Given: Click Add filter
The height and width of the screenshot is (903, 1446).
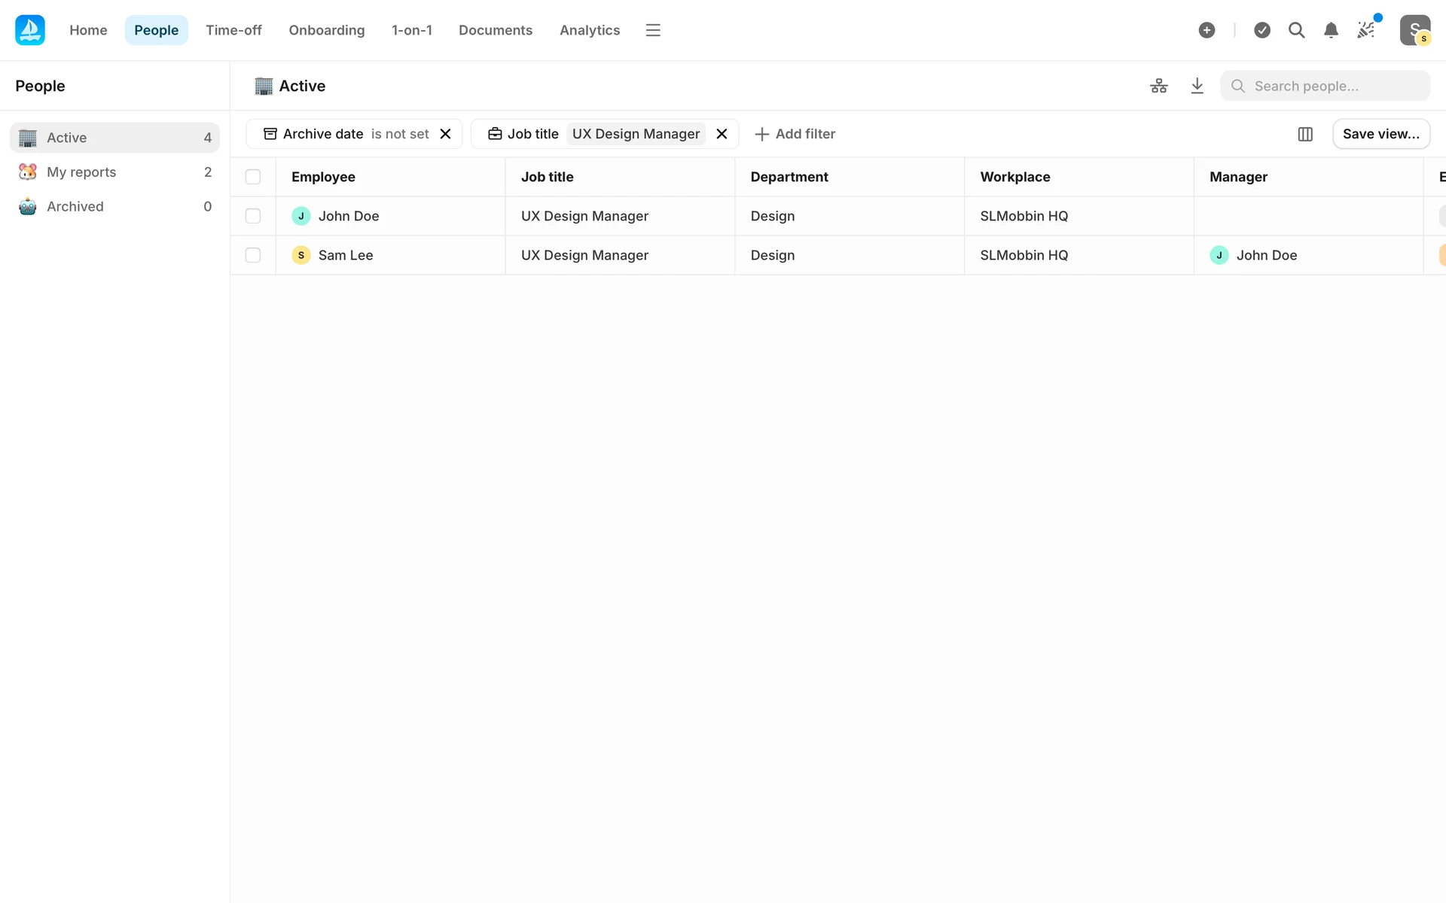Looking at the screenshot, I should pos(795,134).
